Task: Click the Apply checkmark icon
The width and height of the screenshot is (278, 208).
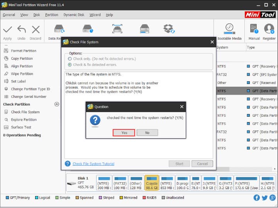Action: coord(7,30)
